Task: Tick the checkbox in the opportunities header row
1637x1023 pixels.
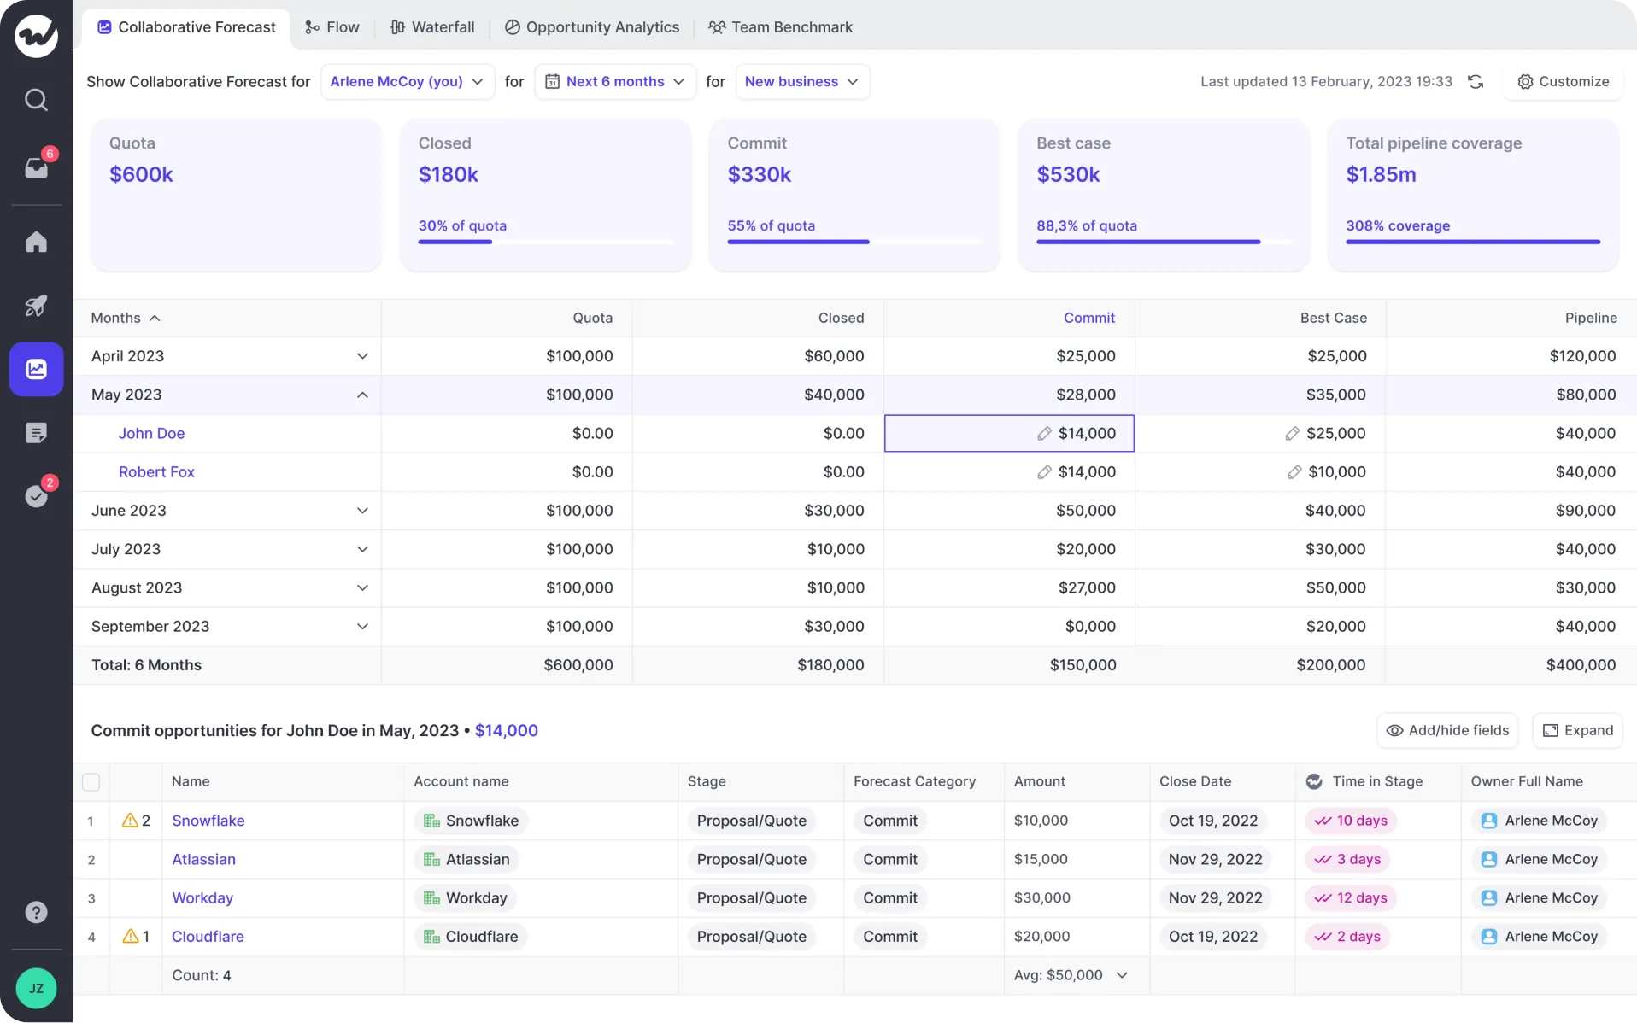Action: tap(91, 781)
